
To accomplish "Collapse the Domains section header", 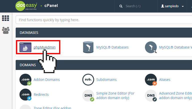I will 100,65.
